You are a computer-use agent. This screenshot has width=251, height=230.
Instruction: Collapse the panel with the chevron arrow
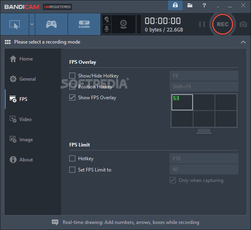[x=243, y=42]
